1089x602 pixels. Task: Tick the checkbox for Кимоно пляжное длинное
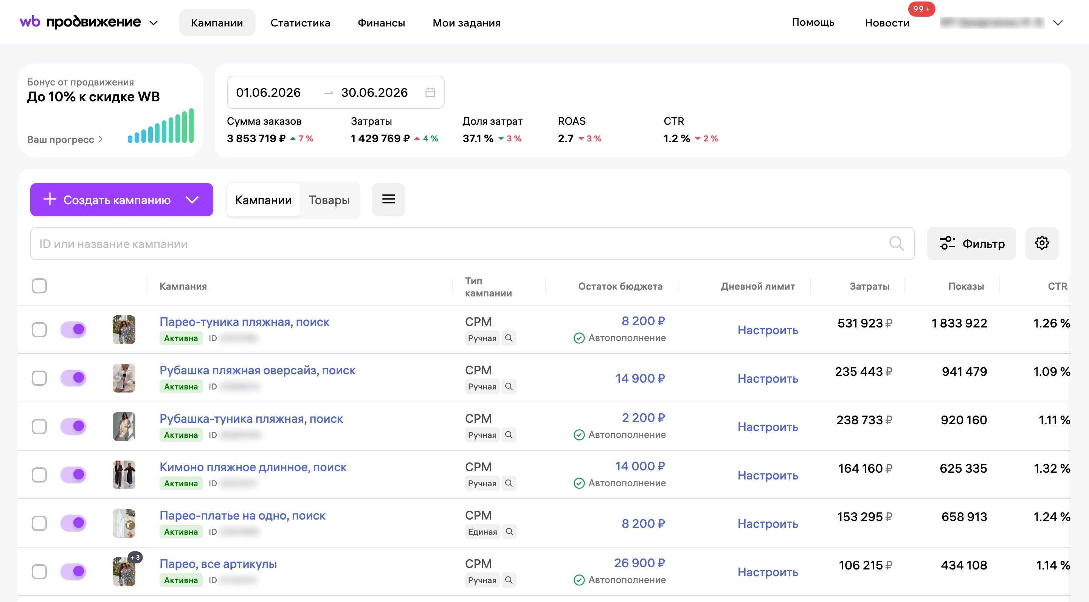point(39,475)
